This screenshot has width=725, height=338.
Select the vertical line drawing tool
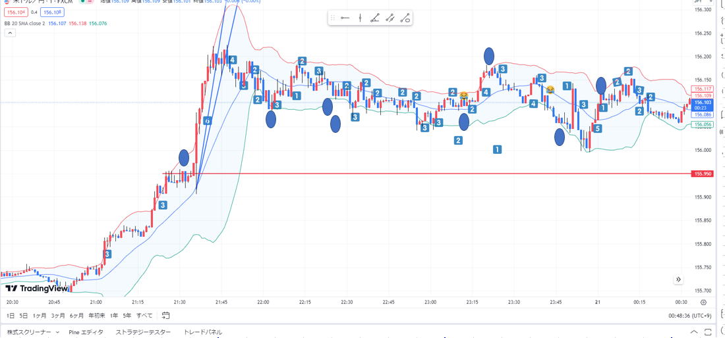click(x=360, y=18)
